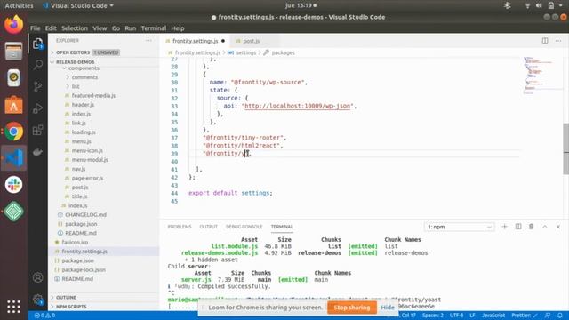Image resolution: width=569 pixels, height=320 pixels.
Task: Collapse the components folder
Action: [x=84, y=68]
